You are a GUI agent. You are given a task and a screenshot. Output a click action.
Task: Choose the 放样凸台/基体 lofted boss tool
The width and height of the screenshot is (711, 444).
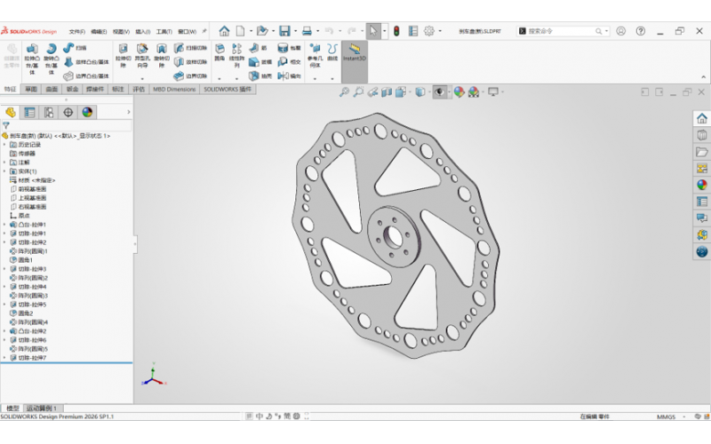[x=86, y=61]
